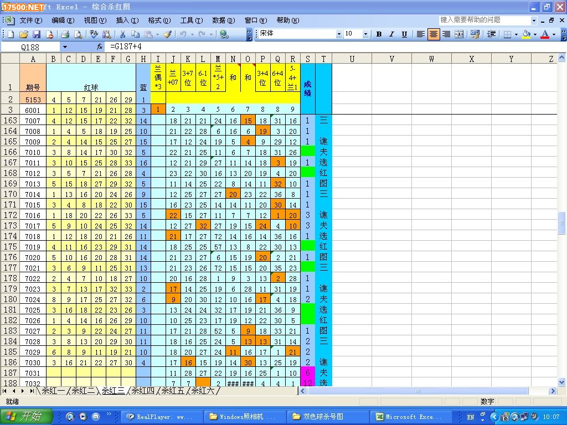Apply the red Font Color A
This screenshot has height=425, width=567.
(x=545, y=34)
